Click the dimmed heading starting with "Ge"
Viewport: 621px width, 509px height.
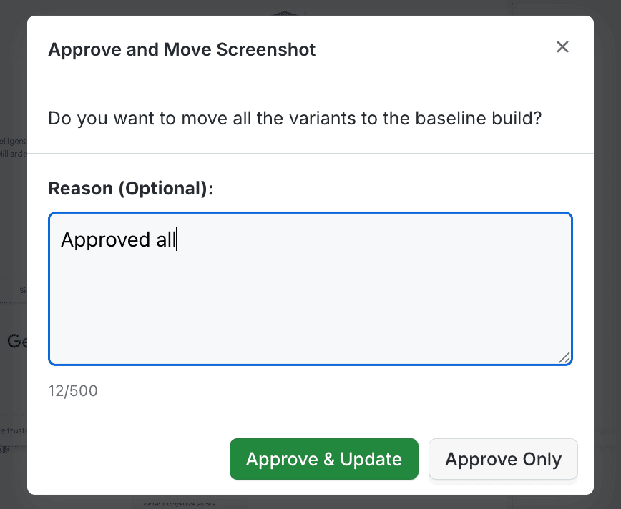click(16, 341)
